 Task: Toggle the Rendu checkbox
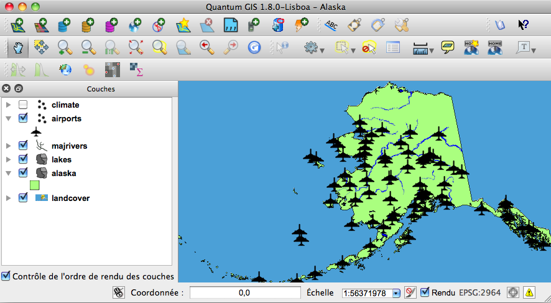tap(425, 292)
